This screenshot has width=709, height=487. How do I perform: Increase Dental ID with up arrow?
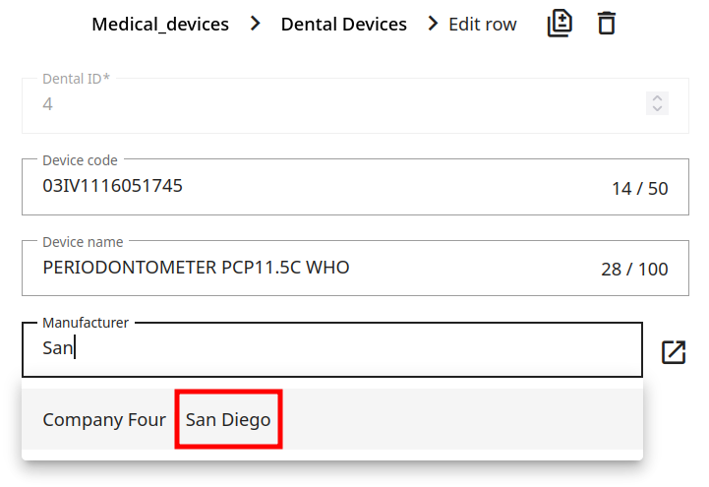coord(658,97)
